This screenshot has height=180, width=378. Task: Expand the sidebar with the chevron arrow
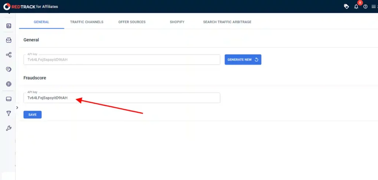pyautogui.click(x=17, y=108)
